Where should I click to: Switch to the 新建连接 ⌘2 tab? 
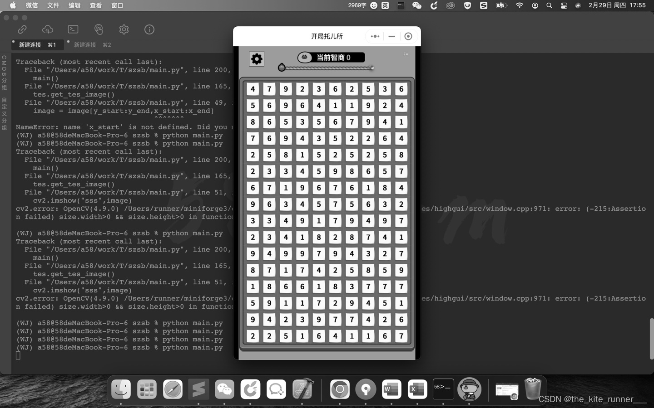(x=90, y=44)
